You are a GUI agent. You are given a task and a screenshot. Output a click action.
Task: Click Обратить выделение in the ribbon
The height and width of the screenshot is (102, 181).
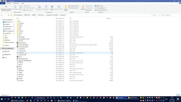[101, 10]
